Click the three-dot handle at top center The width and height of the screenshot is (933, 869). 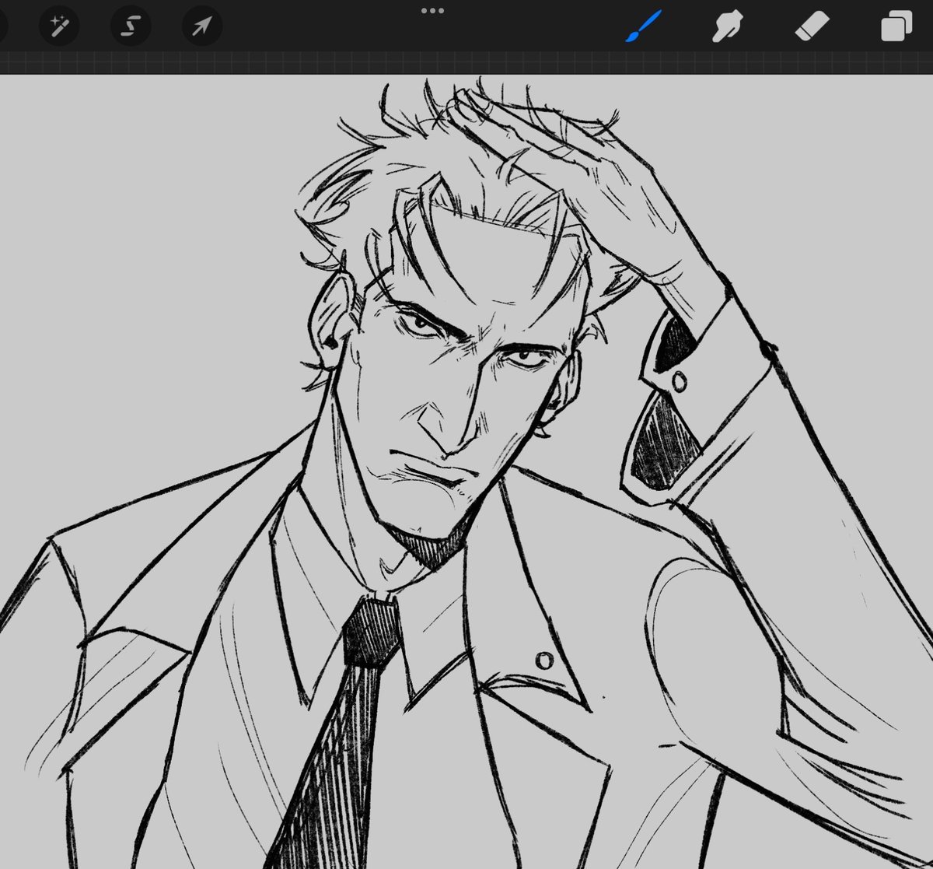[x=432, y=11]
